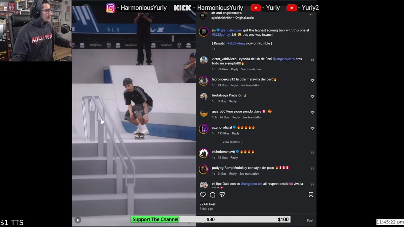Like elcholomenavb's fire emoji comment
Image resolution: width=404 pixels, height=227 pixels.
coord(312,153)
